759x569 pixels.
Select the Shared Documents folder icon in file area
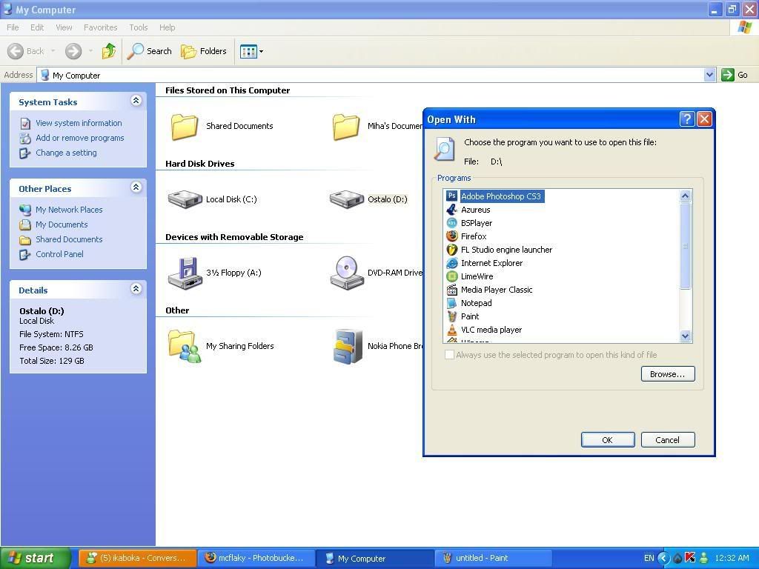pos(185,126)
